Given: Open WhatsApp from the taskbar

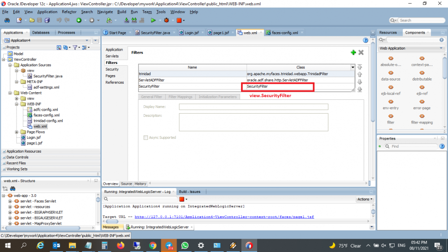Looking at the screenshot, I should coord(185,245).
